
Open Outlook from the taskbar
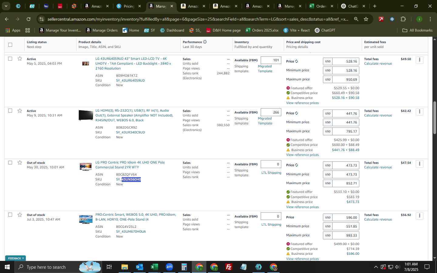(139, 267)
